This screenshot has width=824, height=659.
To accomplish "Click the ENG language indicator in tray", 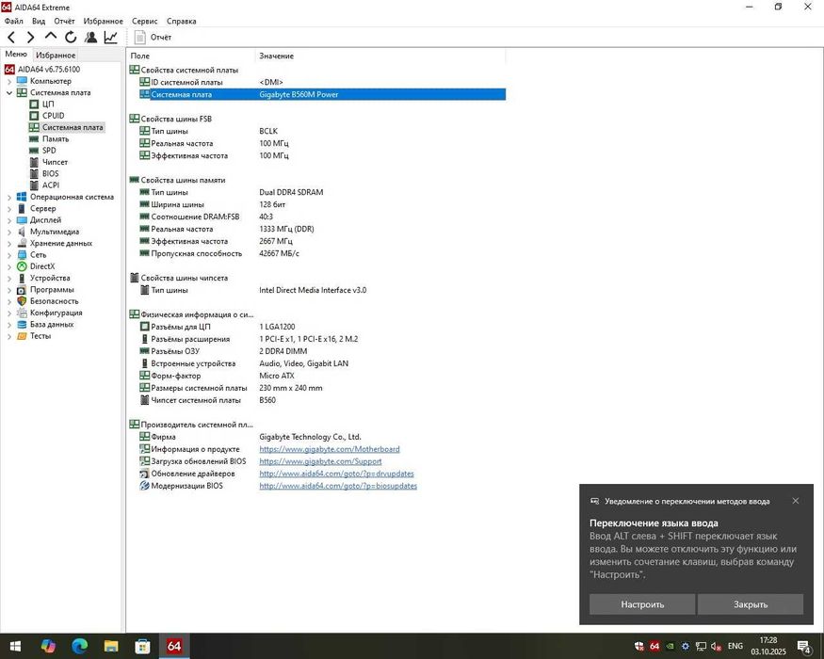I will tap(735, 646).
